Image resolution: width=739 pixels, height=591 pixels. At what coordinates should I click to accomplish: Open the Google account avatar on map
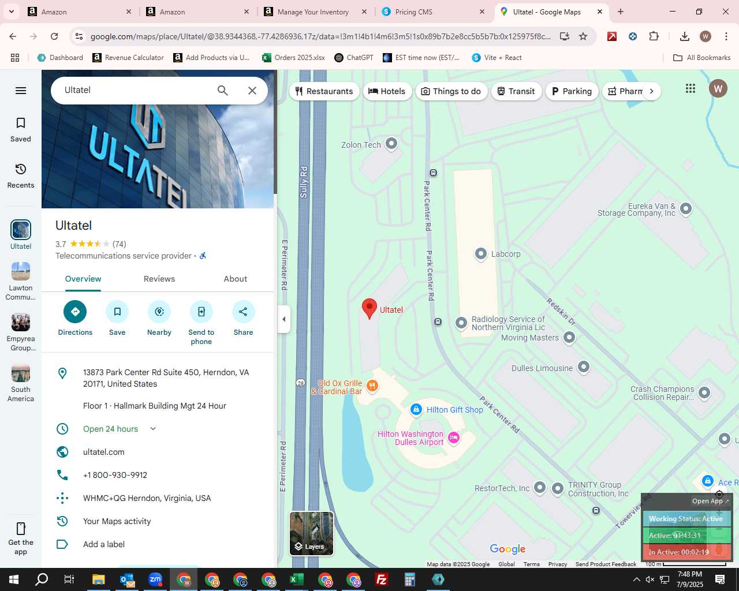718,88
